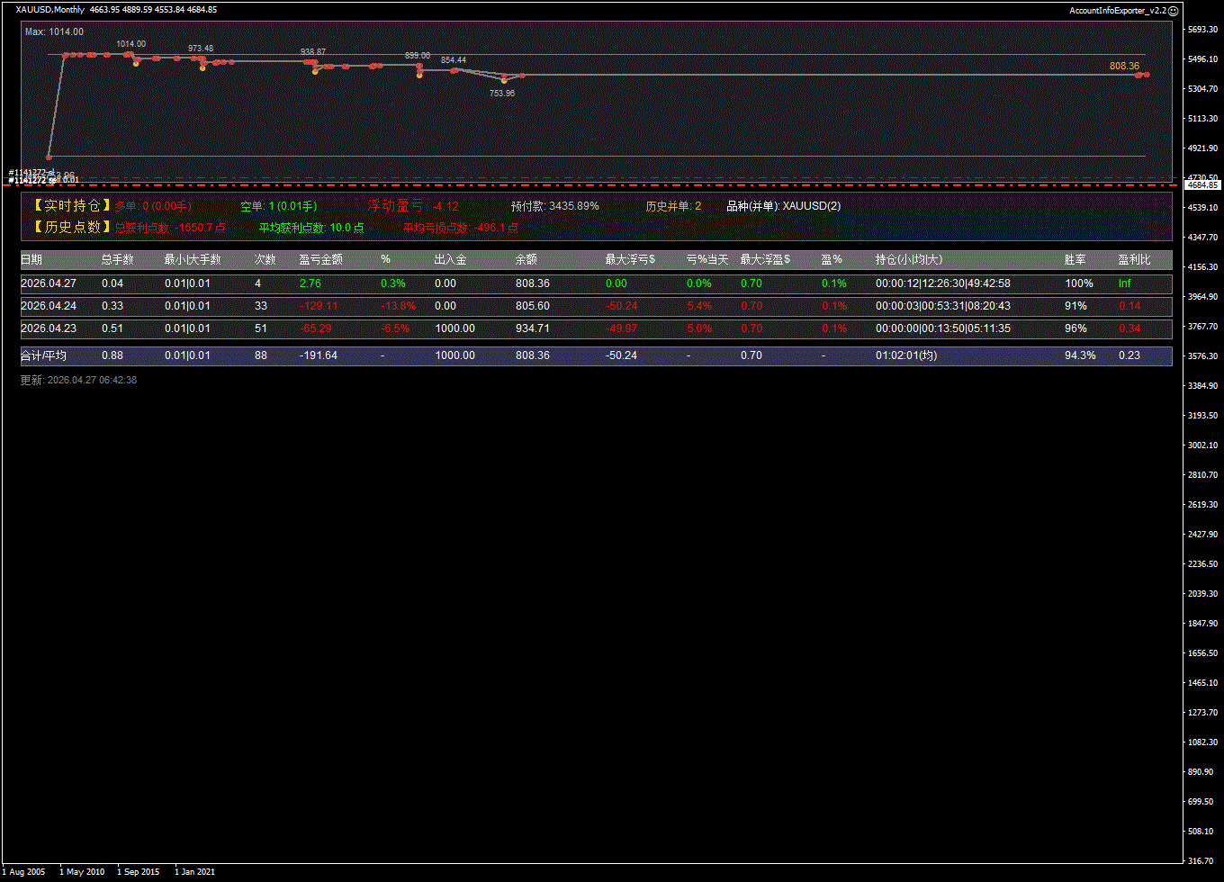Select the 2026.04.23 date row
This screenshot has width=1224, height=882.
click(49, 328)
